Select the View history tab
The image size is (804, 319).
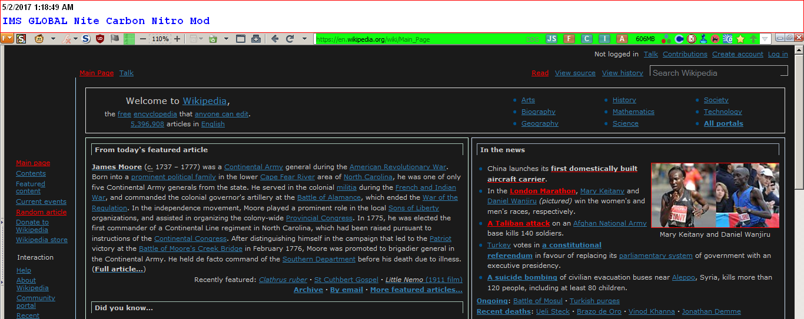[623, 73]
